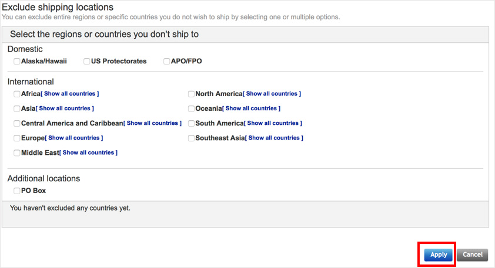Expand South America country list
This screenshot has width=495, height=268.
click(273, 123)
